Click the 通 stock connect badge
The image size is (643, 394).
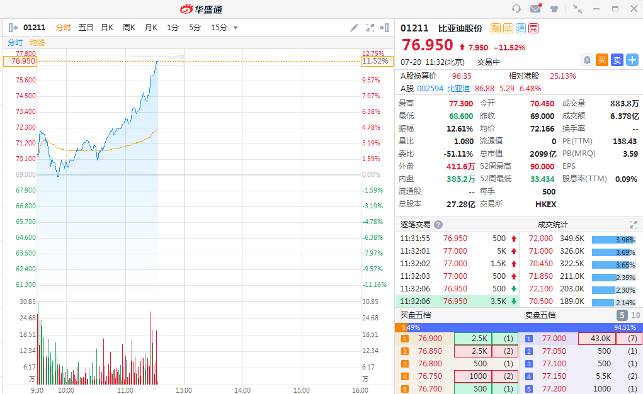521,28
